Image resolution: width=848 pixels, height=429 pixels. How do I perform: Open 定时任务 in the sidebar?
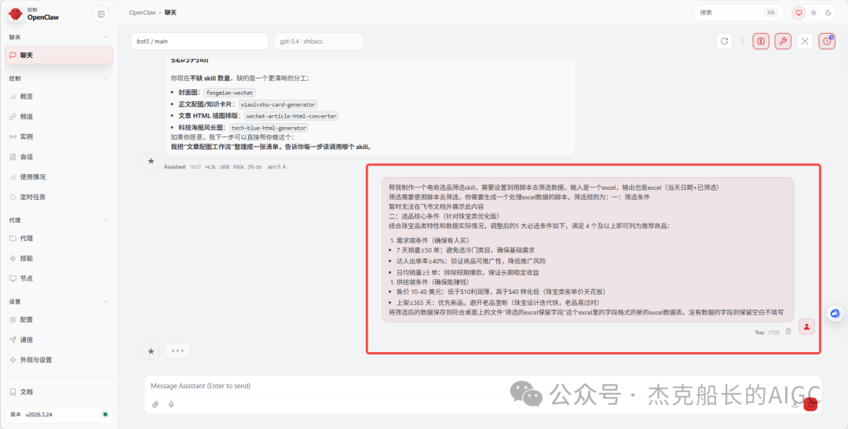click(x=59, y=197)
